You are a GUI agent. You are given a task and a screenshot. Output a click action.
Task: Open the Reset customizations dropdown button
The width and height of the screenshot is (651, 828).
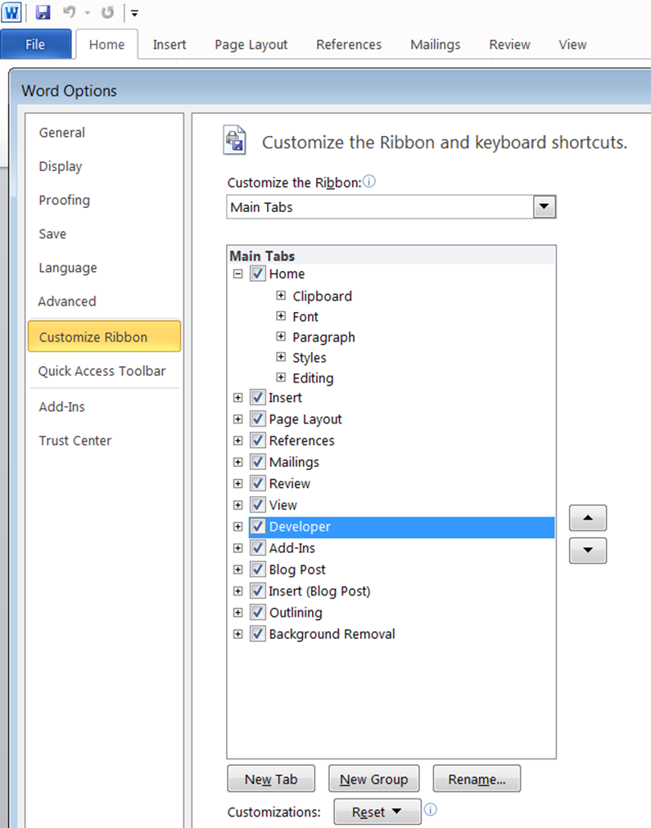click(x=377, y=812)
